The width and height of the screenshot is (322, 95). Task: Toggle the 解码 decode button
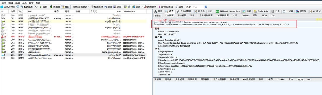pyautogui.click(x=66, y=7)
